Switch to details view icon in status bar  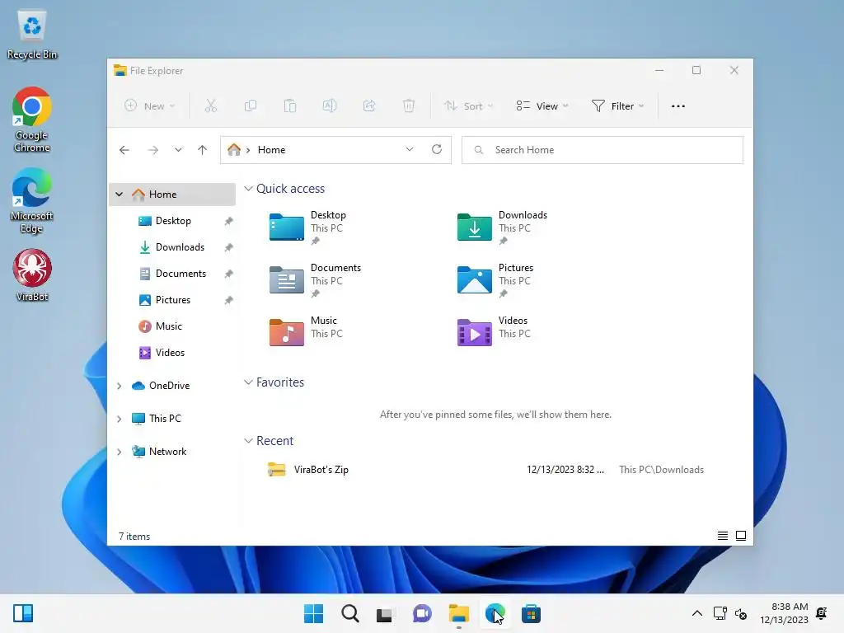[722, 536]
